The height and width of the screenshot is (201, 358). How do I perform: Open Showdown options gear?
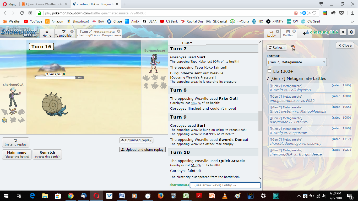pyautogui.click(x=351, y=32)
